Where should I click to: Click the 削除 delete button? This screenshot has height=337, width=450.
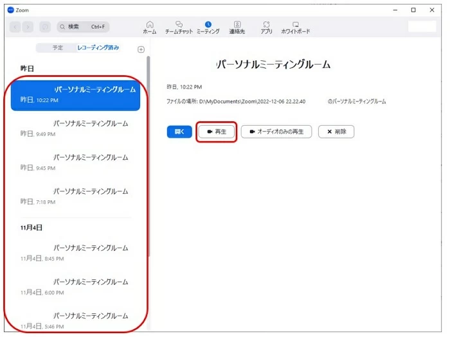point(336,132)
